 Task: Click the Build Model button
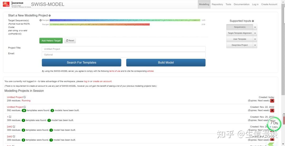166,62
